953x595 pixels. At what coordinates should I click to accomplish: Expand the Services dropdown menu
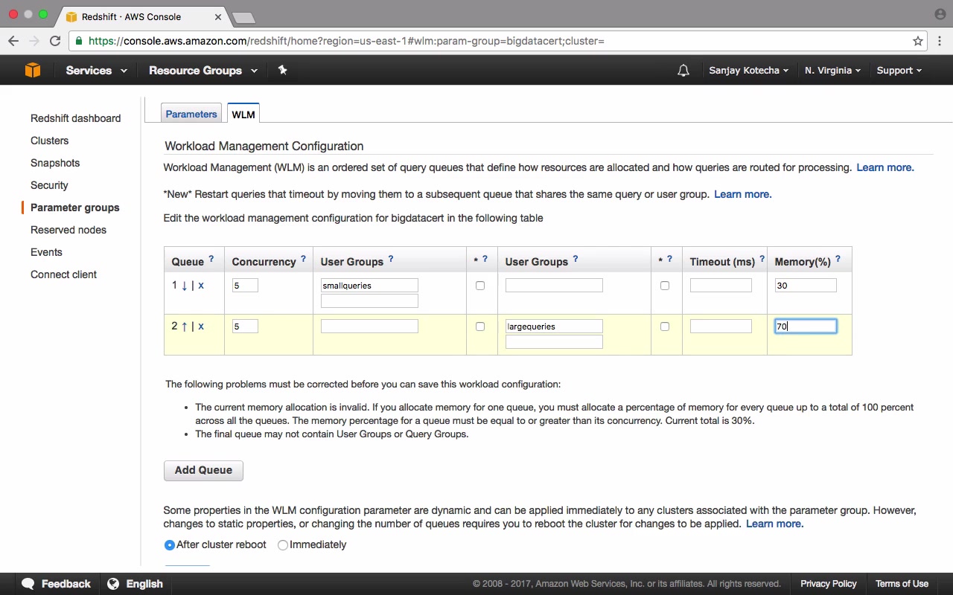96,71
